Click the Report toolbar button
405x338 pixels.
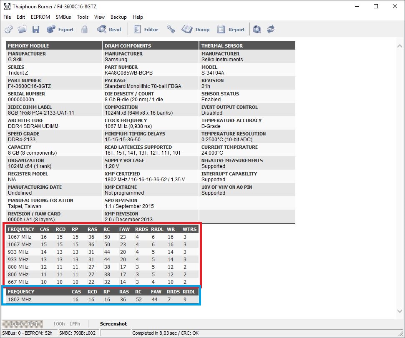(231, 30)
